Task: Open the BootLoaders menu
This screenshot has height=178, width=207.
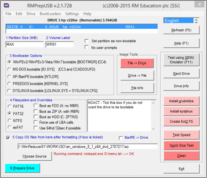Action: tap(50, 14)
